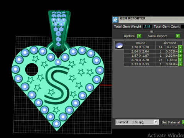
Task: Select the round diamond gem thumbnail
Action: click(119, 45)
